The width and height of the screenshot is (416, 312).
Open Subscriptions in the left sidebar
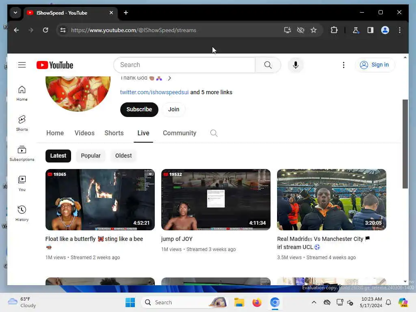click(22, 153)
